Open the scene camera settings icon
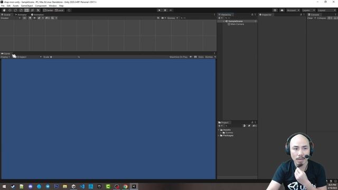This screenshot has width=338, height=190. click(163, 18)
